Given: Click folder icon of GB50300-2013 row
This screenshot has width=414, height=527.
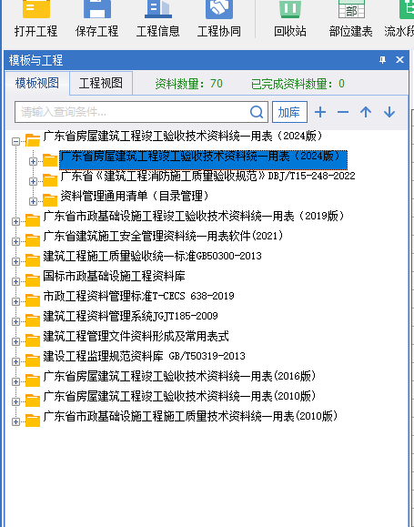Looking at the screenshot, I should pyautogui.click(x=33, y=259).
